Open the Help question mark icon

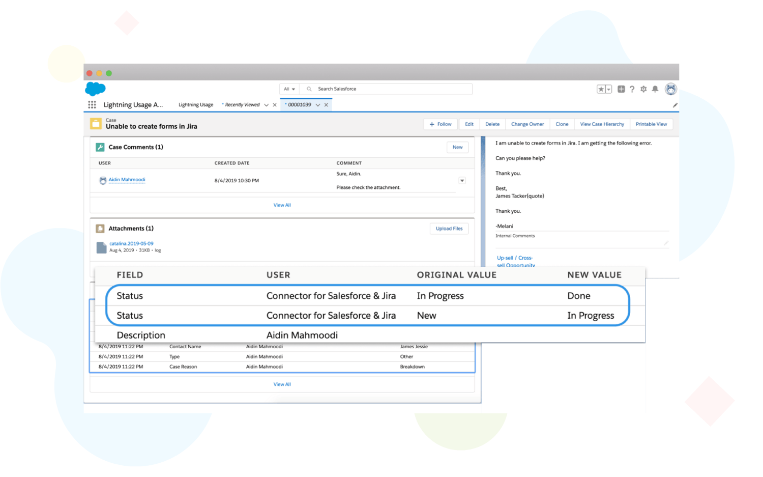[x=632, y=89]
